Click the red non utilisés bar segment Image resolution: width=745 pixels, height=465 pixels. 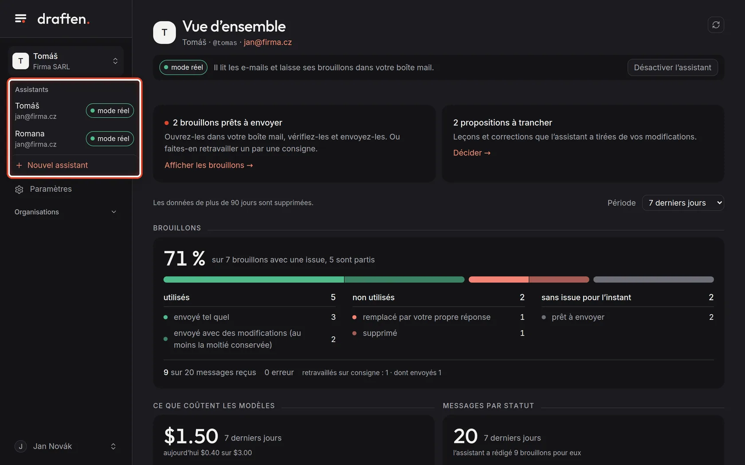[x=529, y=279]
